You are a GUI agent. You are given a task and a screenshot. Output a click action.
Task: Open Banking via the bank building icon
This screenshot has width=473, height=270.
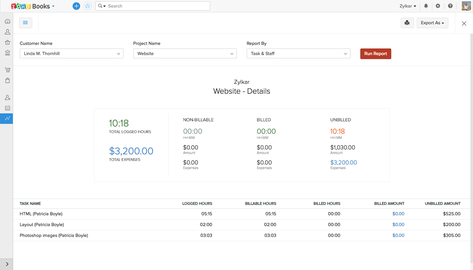pos(7,53)
